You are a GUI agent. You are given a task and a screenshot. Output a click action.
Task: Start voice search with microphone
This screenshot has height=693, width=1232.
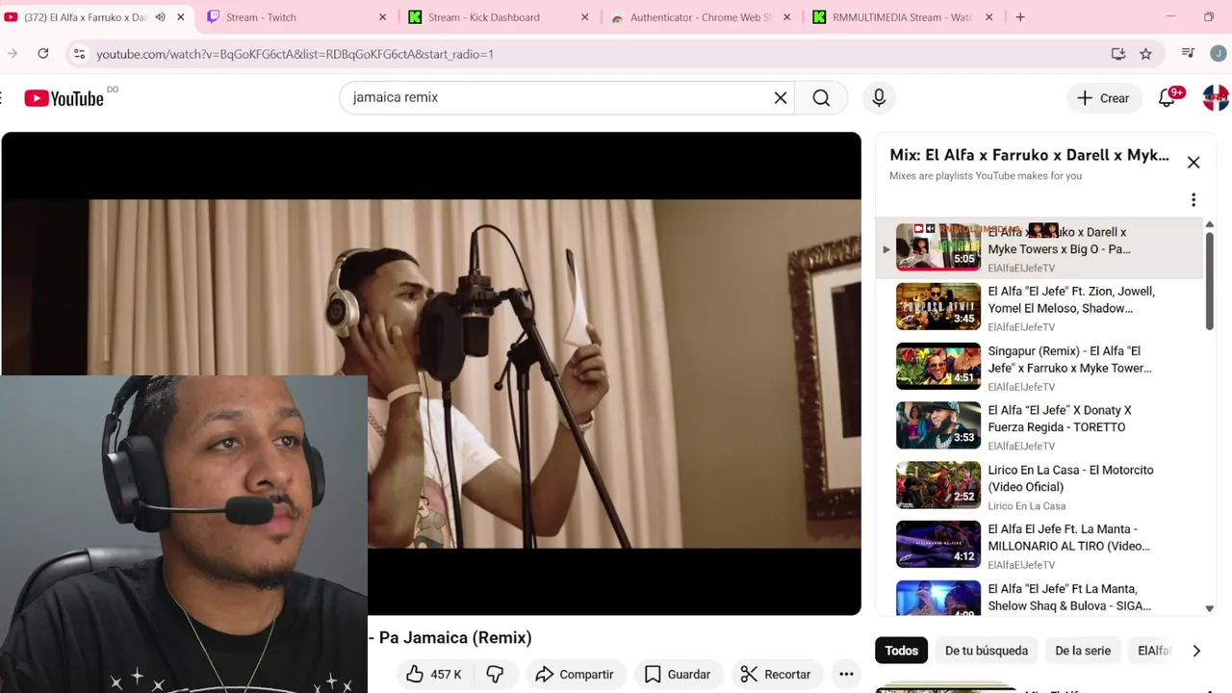click(x=879, y=97)
